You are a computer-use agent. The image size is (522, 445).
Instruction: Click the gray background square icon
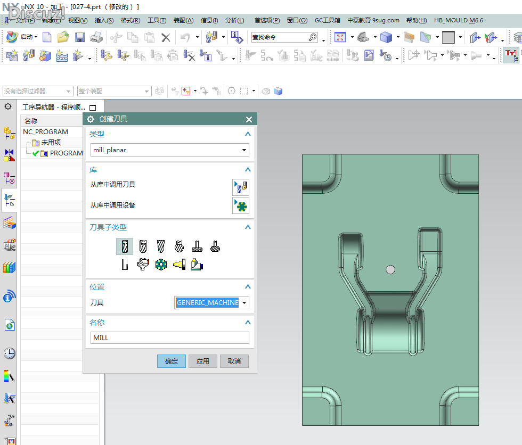pos(448,37)
